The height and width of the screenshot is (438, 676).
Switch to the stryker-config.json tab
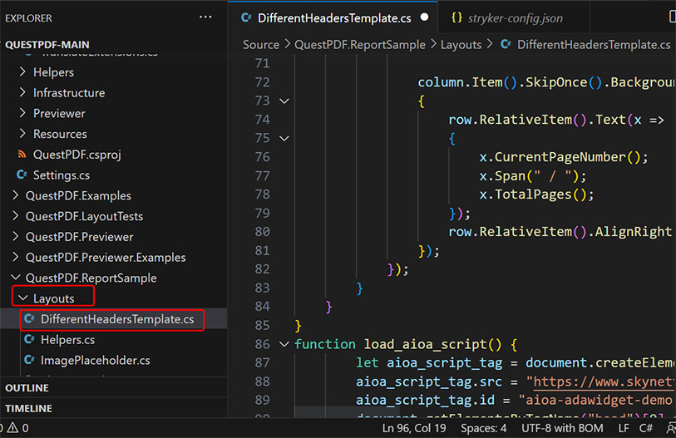coord(515,17)
